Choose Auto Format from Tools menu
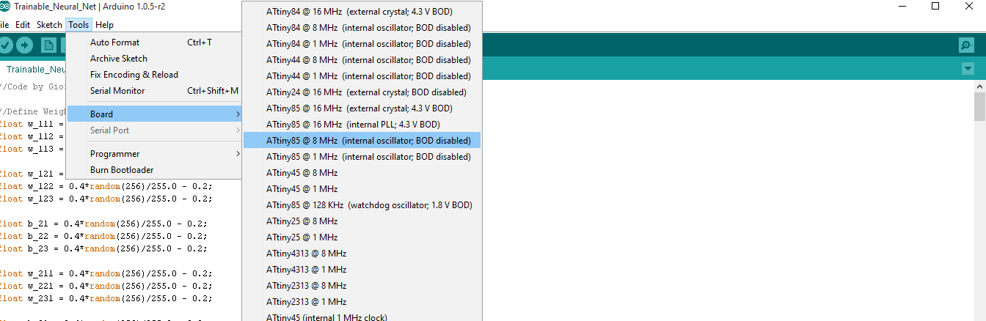Image resolution: width=986 pixels, height=321 pixels. tap(115, 43)
